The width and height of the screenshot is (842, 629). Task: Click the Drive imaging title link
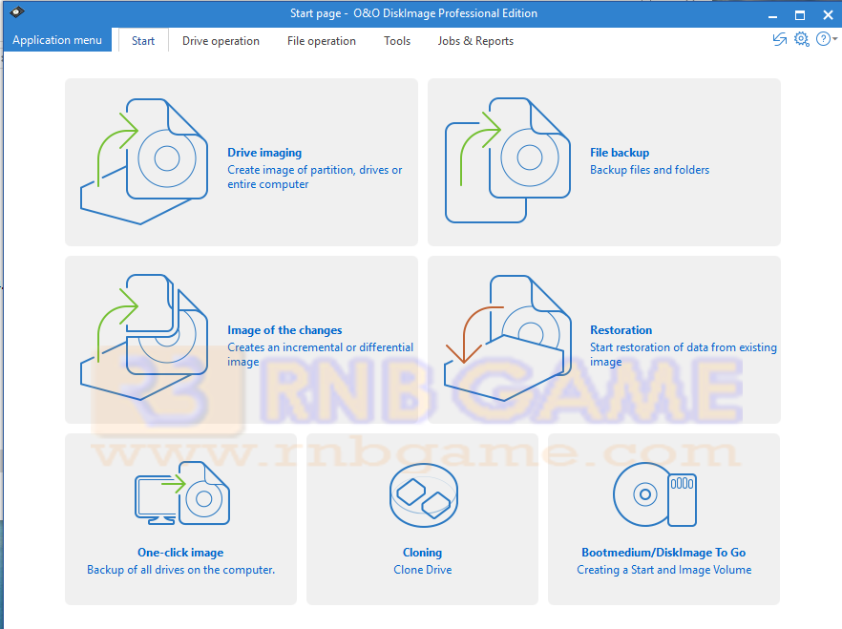(x=264, y=153)
